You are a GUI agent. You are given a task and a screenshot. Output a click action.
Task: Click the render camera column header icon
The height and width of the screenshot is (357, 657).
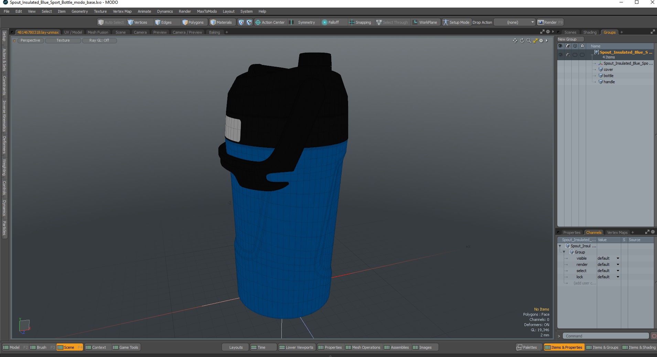click(x=568, y=46)
